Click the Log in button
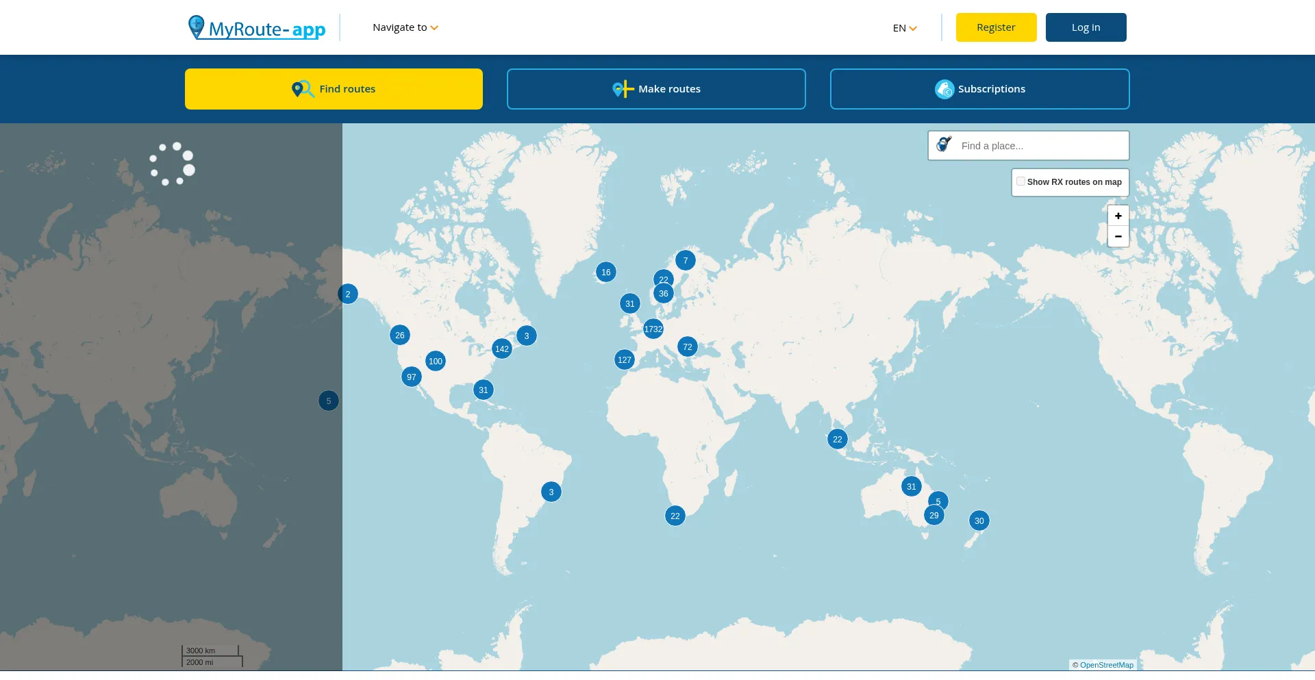Image resolution: width=1315 pixels, height=680 pixels. [x=1086, y=27]
